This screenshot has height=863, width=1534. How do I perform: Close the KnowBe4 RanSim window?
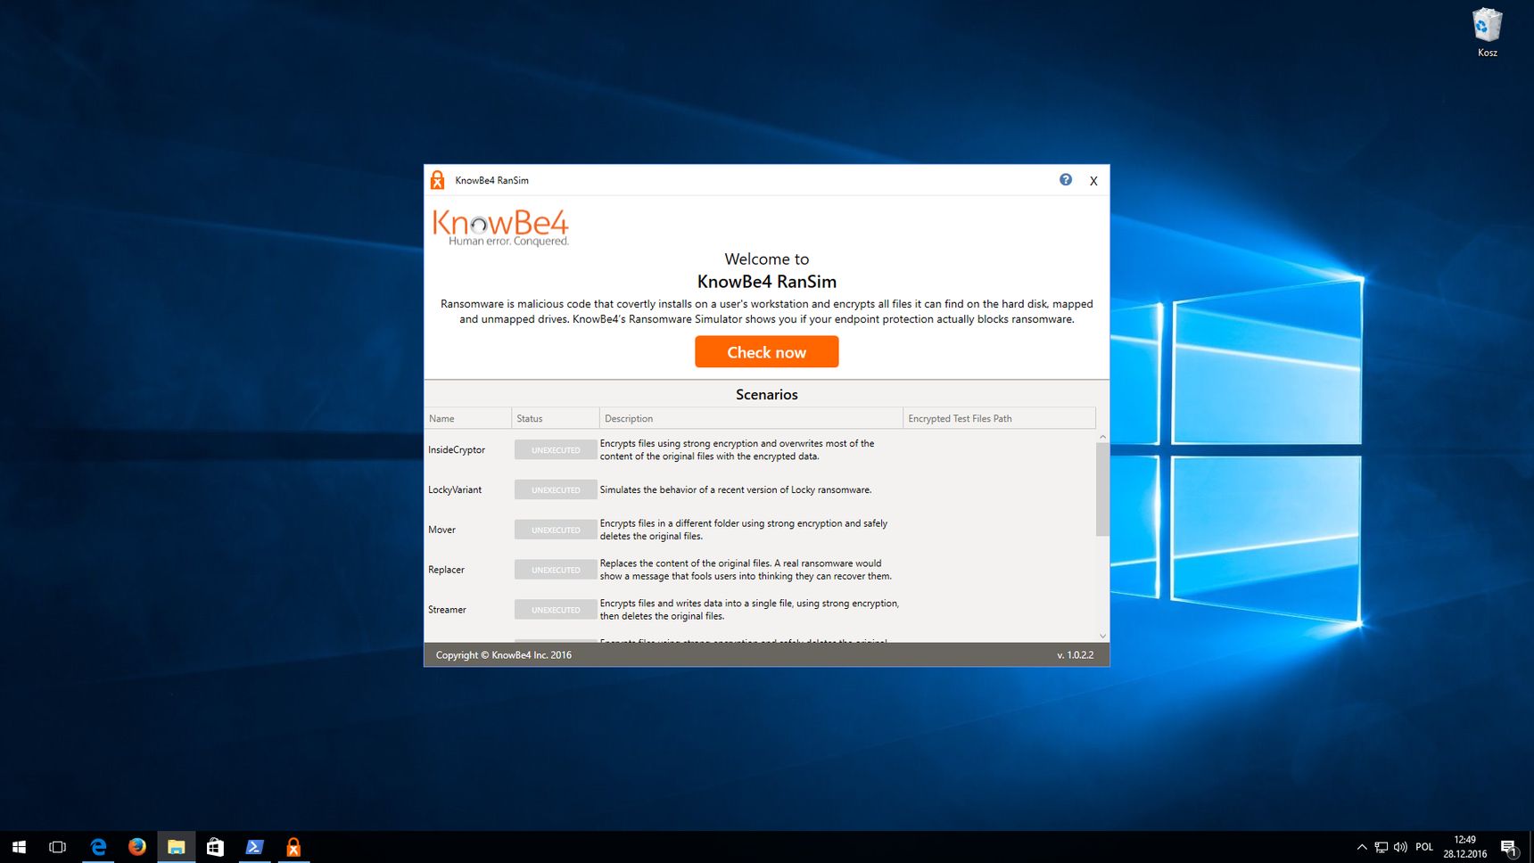1093,181
